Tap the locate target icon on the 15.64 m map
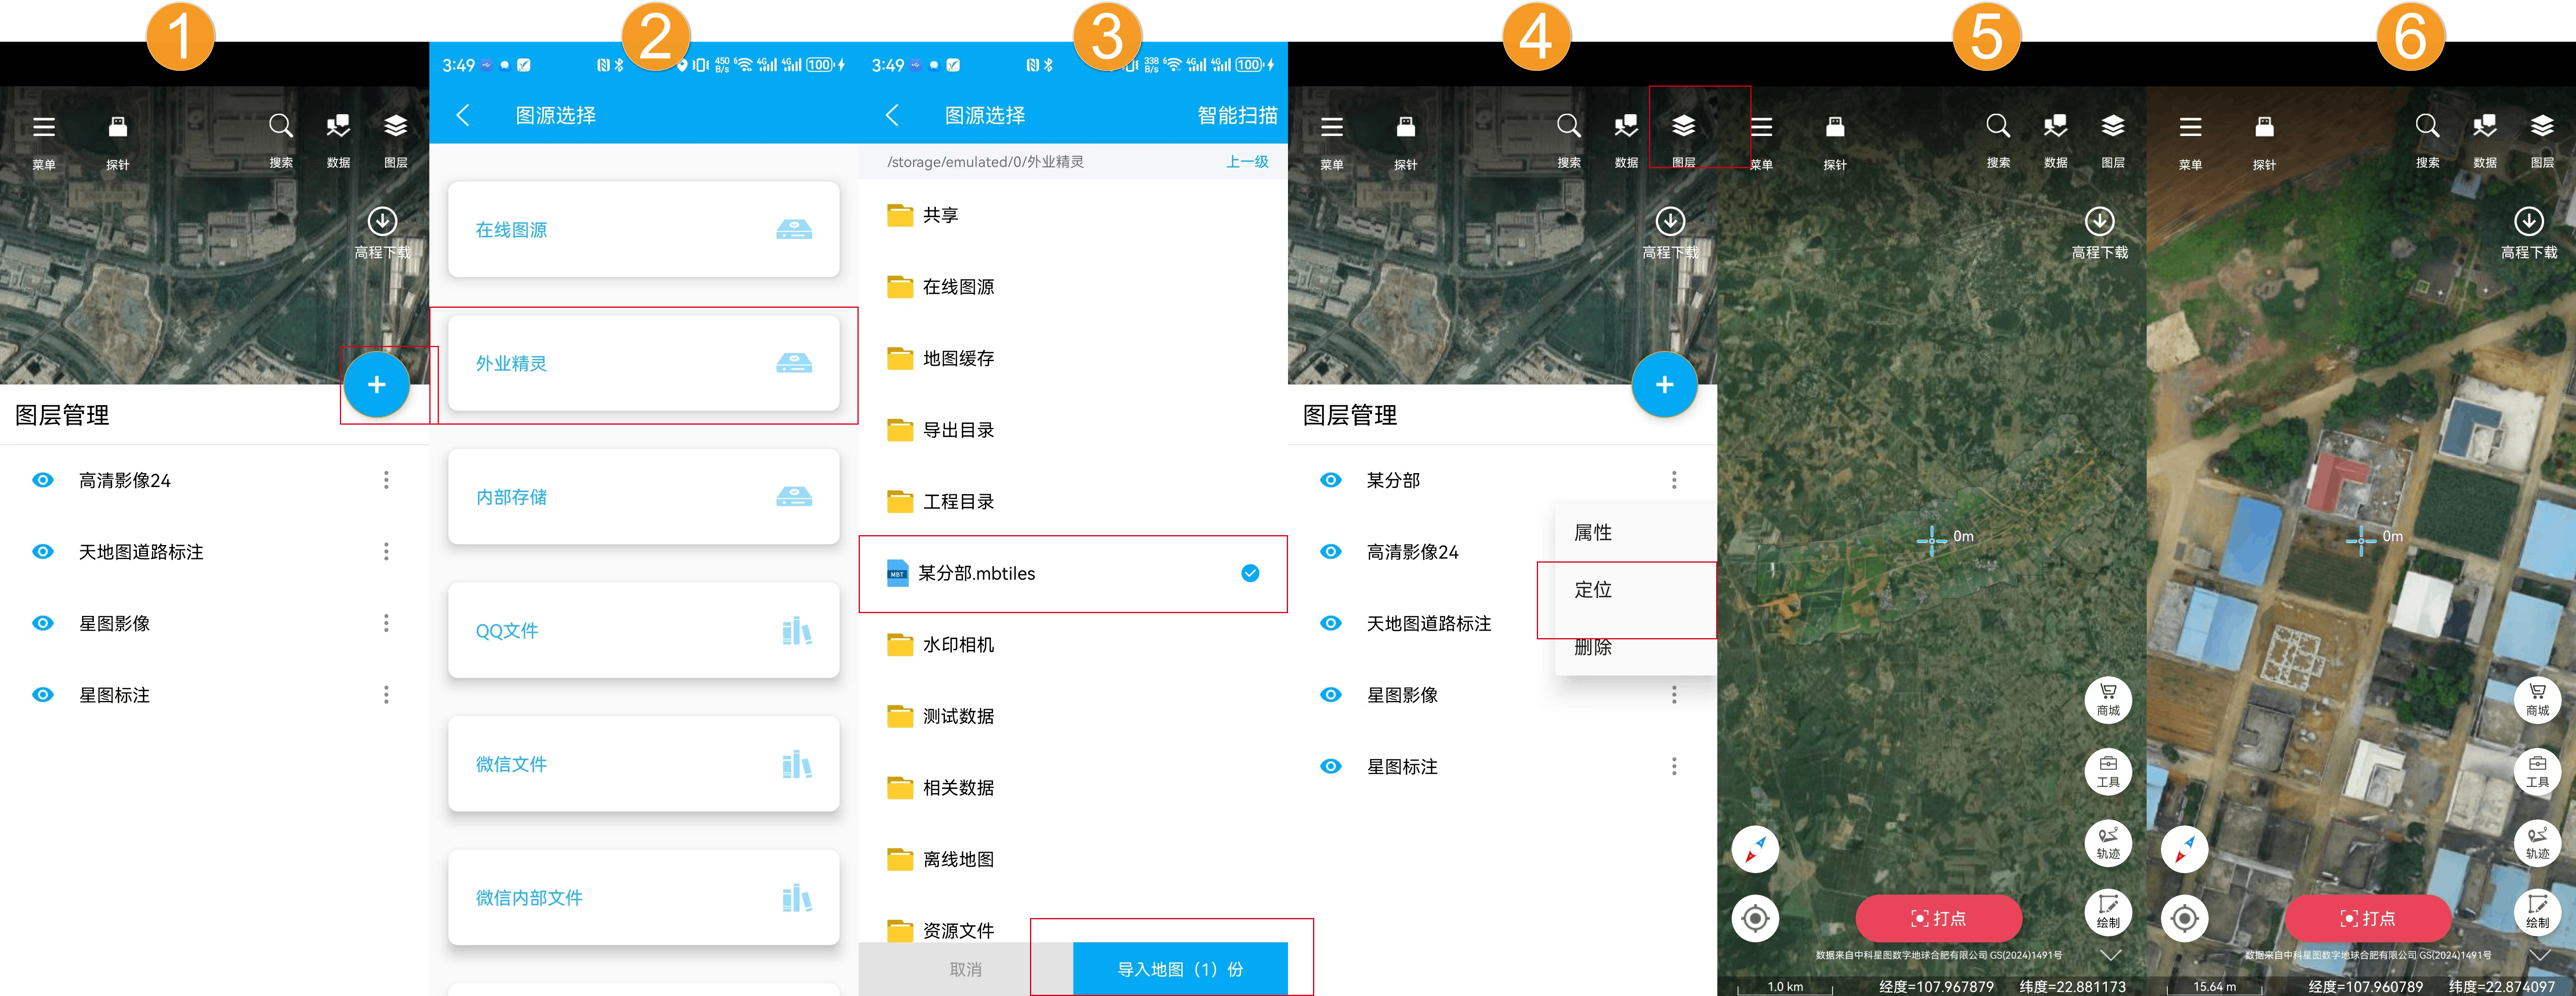 pyautogui.click(x=2184, y=918)
